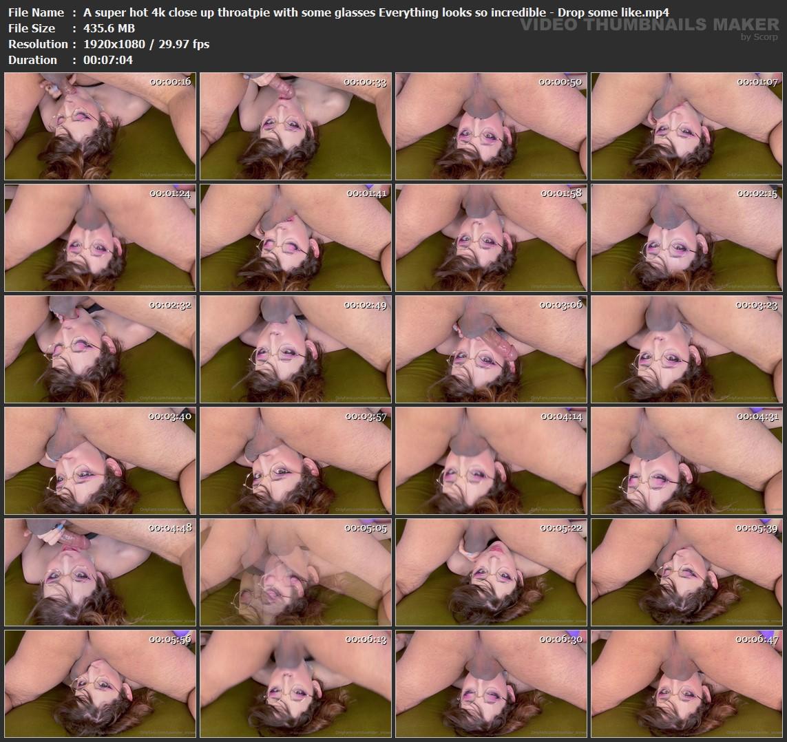This screenshot has width=787, height=742.
Task: Click the last thumbnail at 00:06:47
Action: [686, 683]
